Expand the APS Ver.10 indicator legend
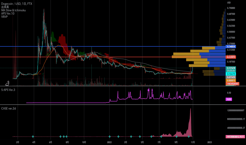 point(8,14)
